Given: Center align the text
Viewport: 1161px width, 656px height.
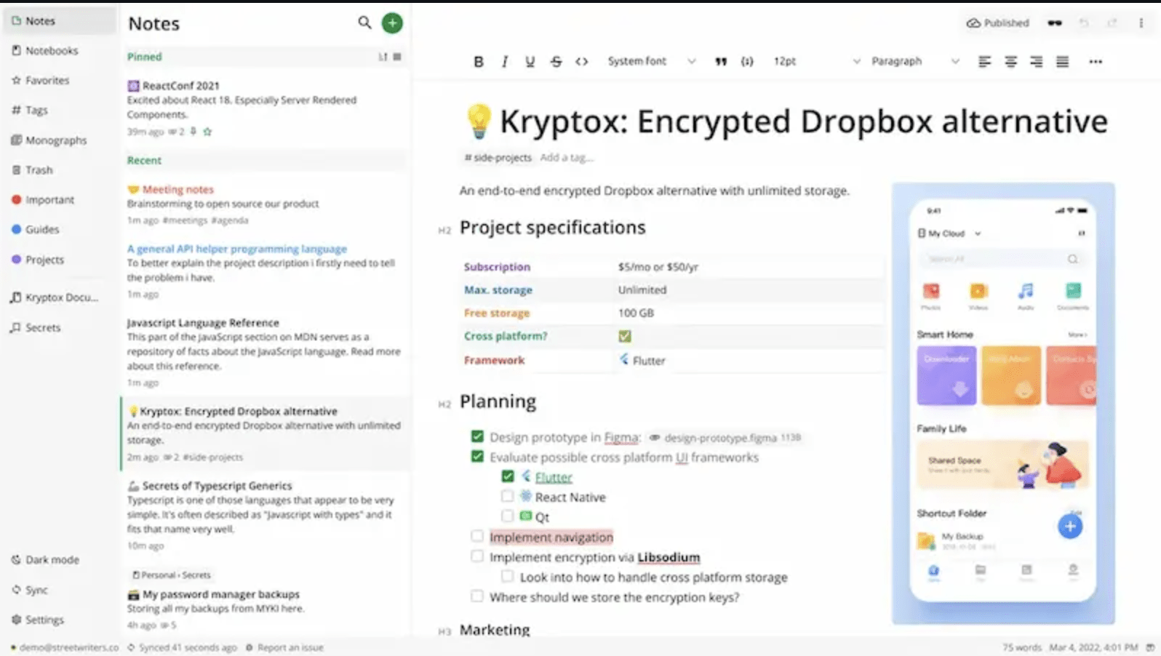Looking at the screenshot, I should tap(1010, 62).
